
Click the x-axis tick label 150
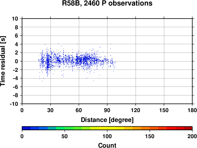[164, 110]
